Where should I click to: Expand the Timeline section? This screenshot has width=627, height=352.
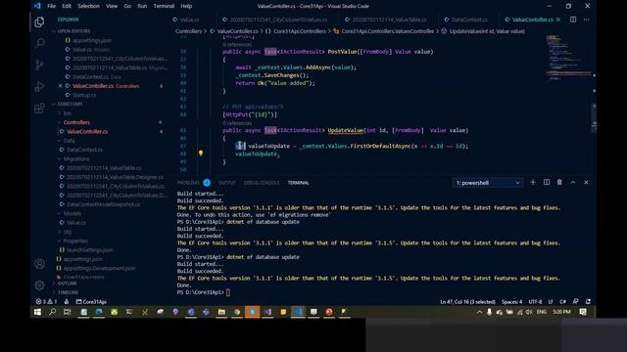(x=68, y=292)
